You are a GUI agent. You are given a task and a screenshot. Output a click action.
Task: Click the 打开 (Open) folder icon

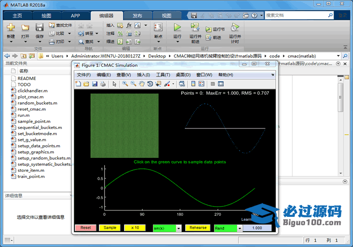click(25, 27)
